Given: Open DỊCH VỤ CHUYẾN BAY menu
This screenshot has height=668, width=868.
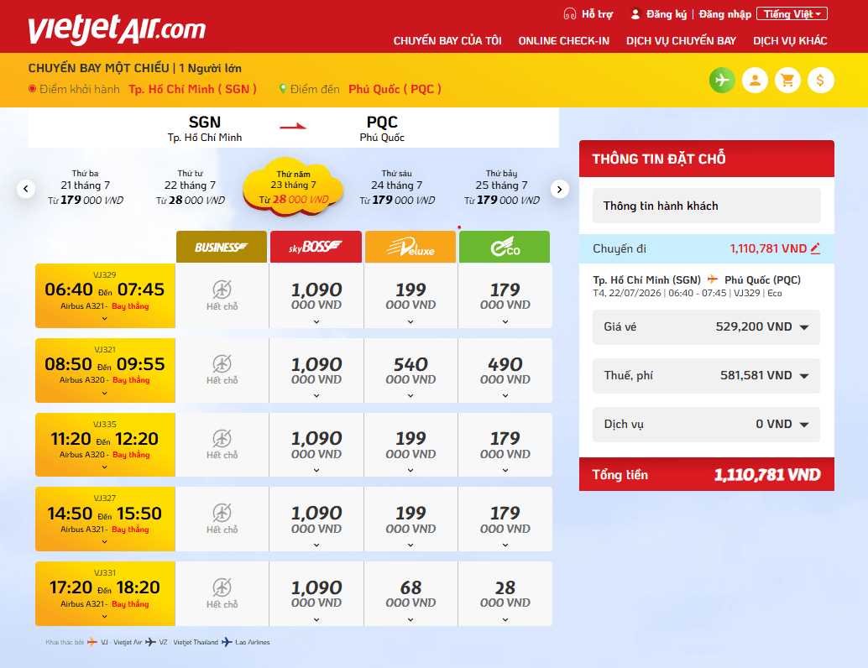Looking at the screenshot, I should [x=681, y=41].
